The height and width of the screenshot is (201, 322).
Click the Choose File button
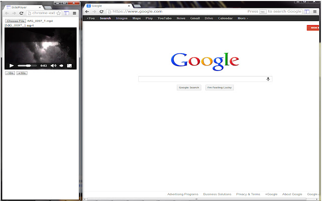pyautogui.click(x=16, y=21)
